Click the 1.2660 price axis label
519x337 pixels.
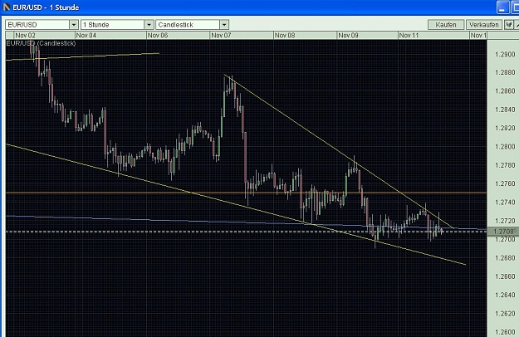(505, 276)
